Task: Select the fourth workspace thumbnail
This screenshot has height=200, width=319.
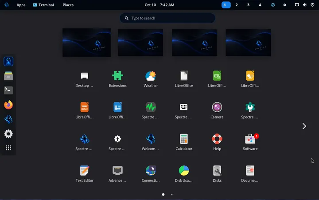Action: coord(249,43)
